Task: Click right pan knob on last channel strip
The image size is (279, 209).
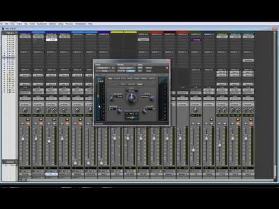Action: [251, 110]
